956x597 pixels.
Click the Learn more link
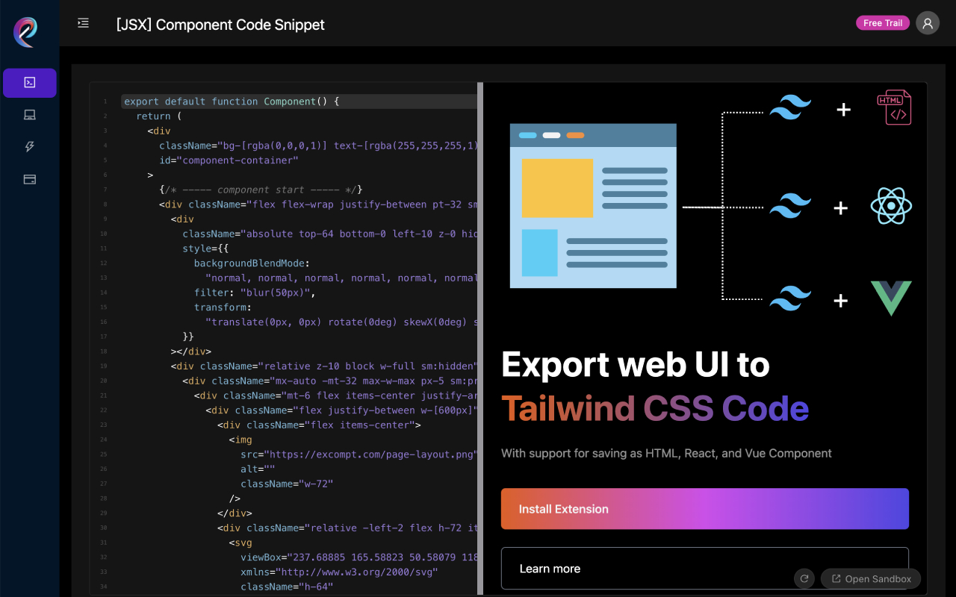pyautogui.click(x=550, y=569)
